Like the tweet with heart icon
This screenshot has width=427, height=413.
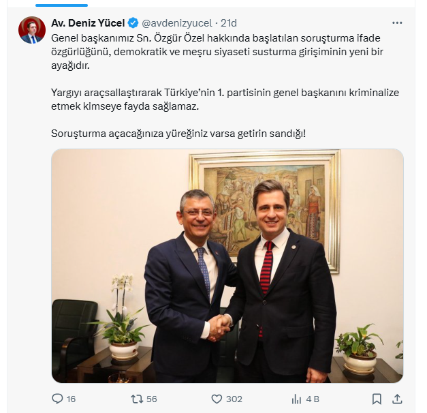coord(217,399)
